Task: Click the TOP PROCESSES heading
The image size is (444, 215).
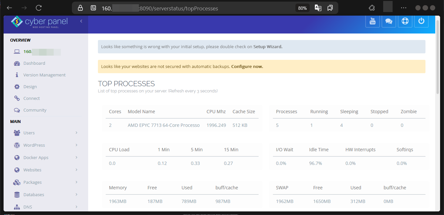Action: coord(126,84)
